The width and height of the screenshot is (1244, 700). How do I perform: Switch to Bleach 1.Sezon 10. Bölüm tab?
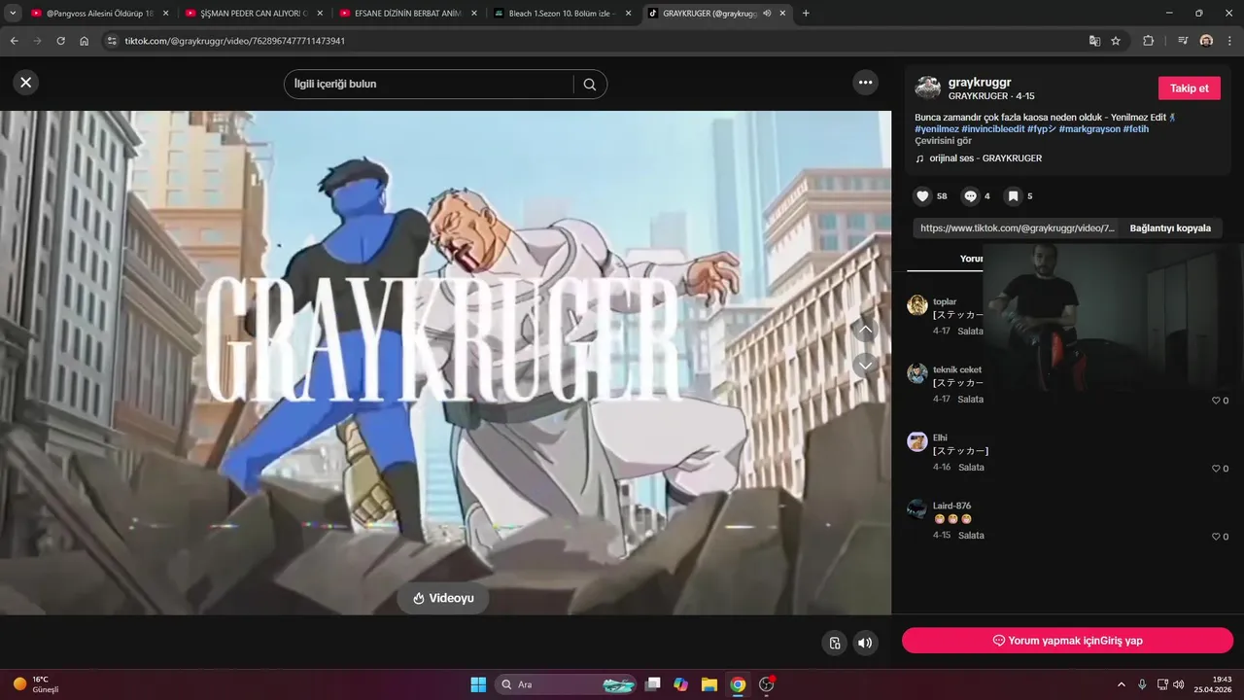tap(561, 14)
